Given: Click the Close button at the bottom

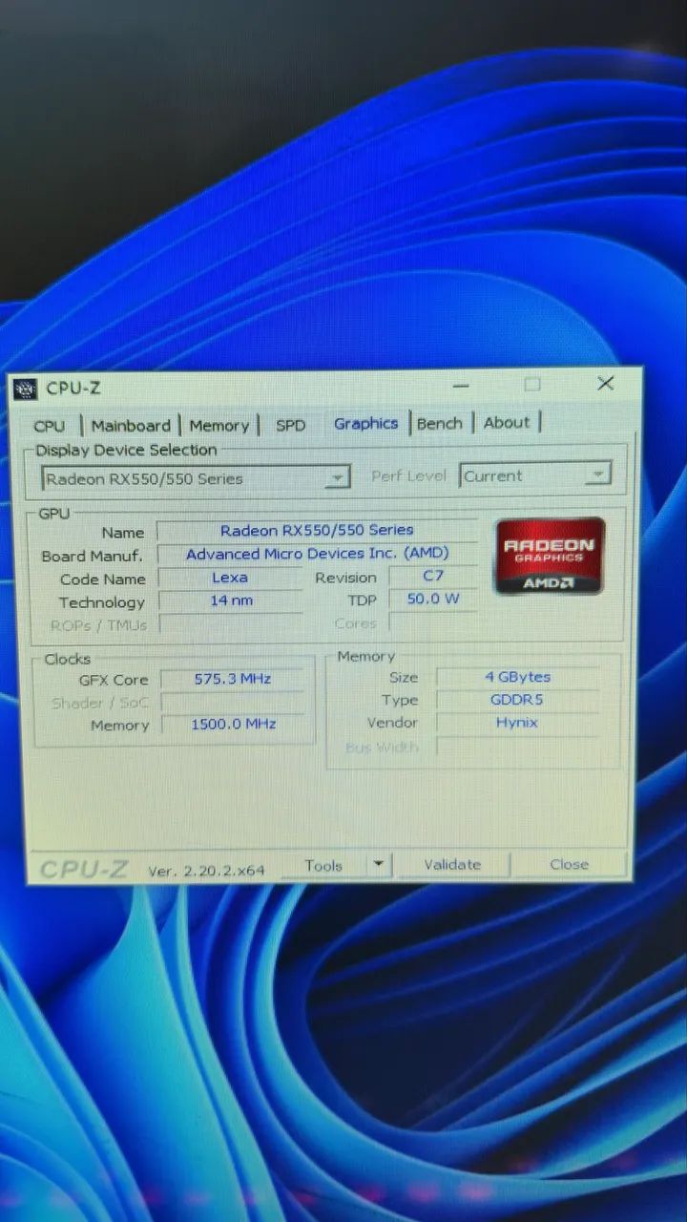Looking at the screenshot, I should pos(570,864).
